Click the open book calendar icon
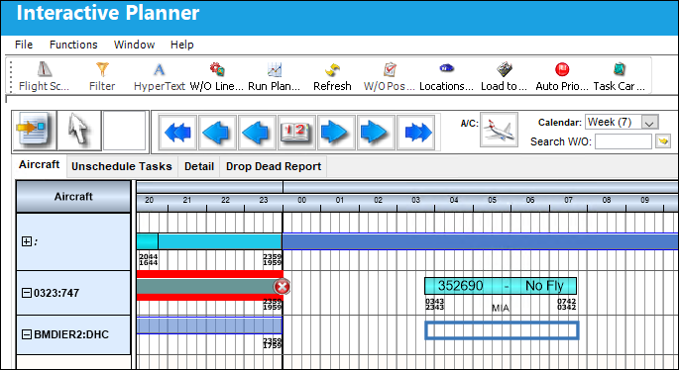This screenshot has height=370, width=679. pyautogui.click(x=297, y=133)
